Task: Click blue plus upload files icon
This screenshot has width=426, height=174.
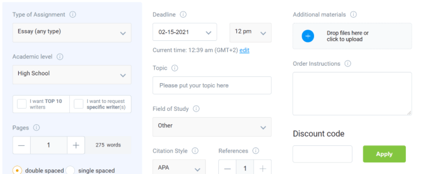Action: point(308,36)
